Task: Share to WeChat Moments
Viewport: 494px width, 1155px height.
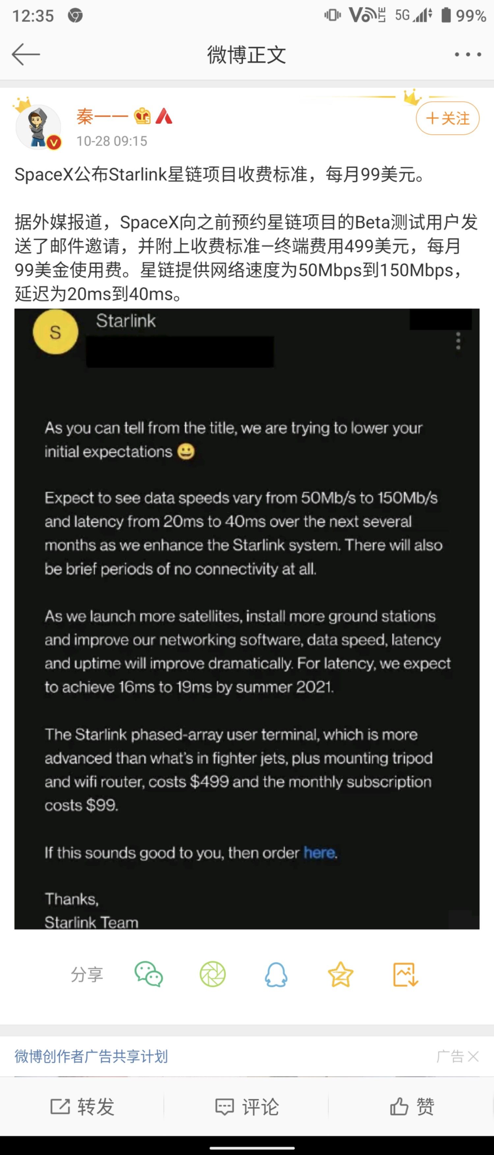Action: pyautogui.click(x=212, y=974)
